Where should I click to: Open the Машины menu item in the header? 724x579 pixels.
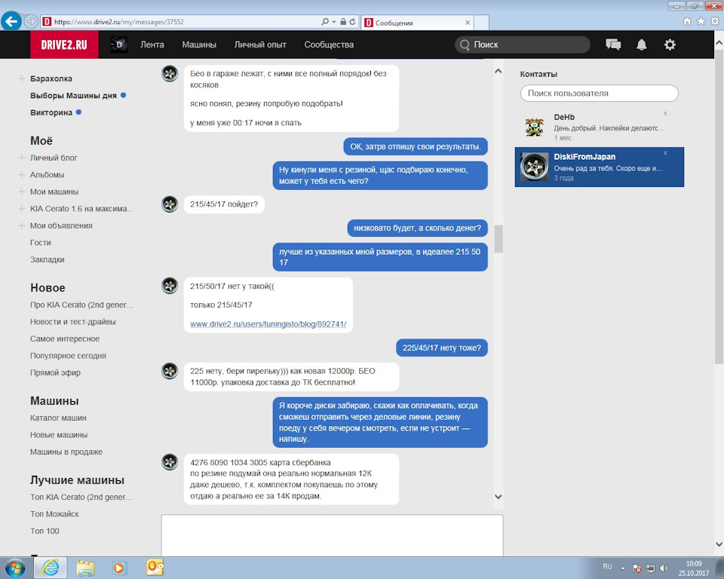coord(199,44)
